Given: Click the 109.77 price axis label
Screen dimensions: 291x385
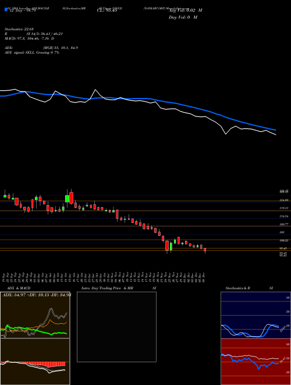Looking at the screenshot, I should pos(283,224).
